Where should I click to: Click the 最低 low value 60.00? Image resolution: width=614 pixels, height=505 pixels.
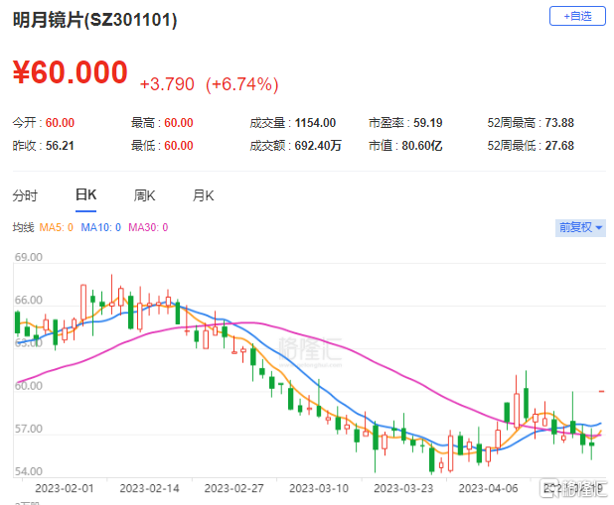pos(179,146)
